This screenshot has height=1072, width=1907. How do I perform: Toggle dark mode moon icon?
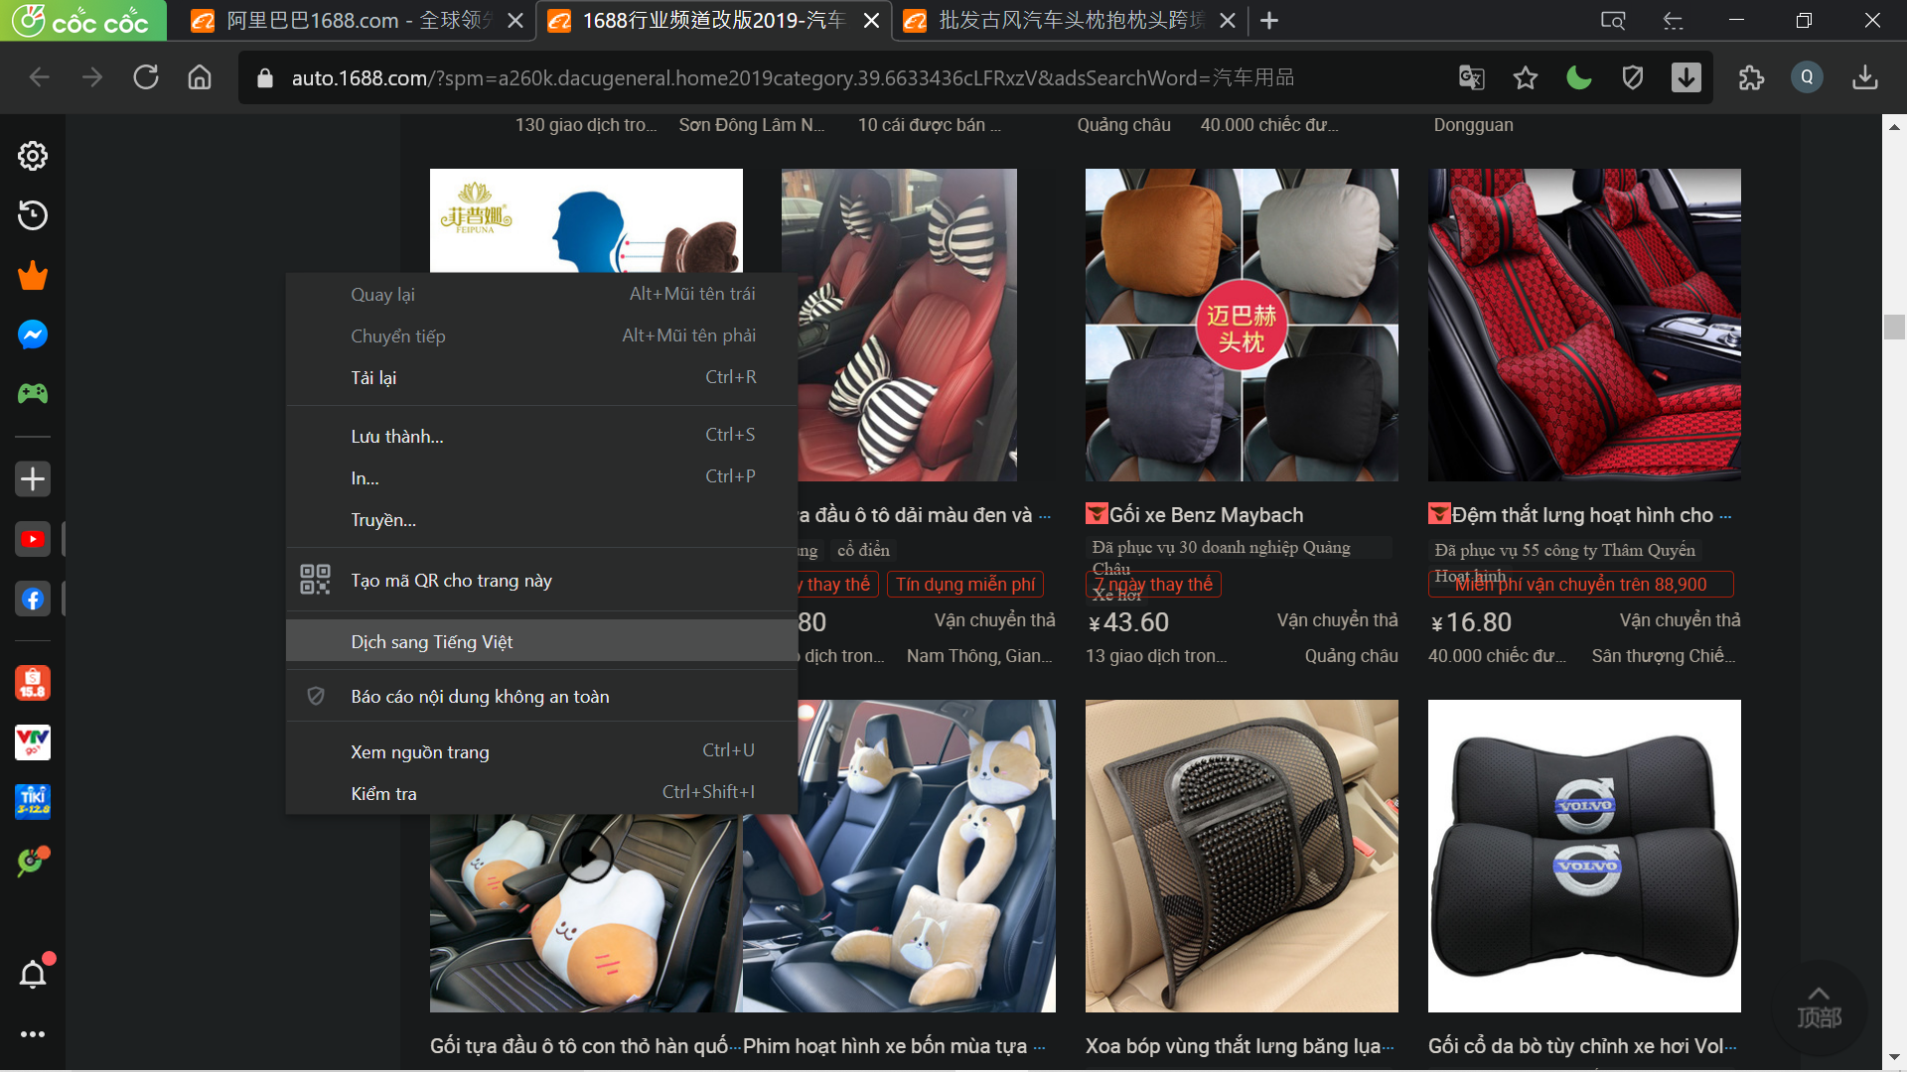tap(1579, 77)
